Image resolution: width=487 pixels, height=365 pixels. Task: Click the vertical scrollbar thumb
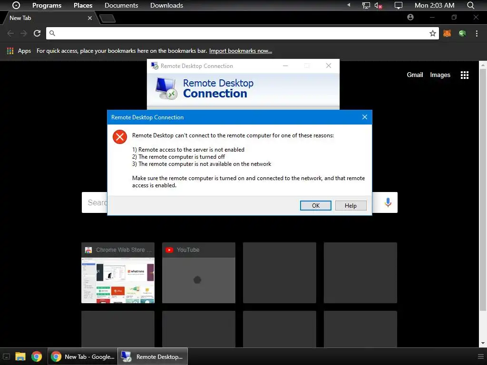point(483,190)
